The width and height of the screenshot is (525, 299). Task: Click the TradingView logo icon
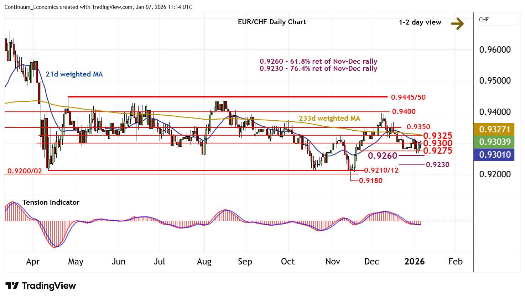pos(12,285)
